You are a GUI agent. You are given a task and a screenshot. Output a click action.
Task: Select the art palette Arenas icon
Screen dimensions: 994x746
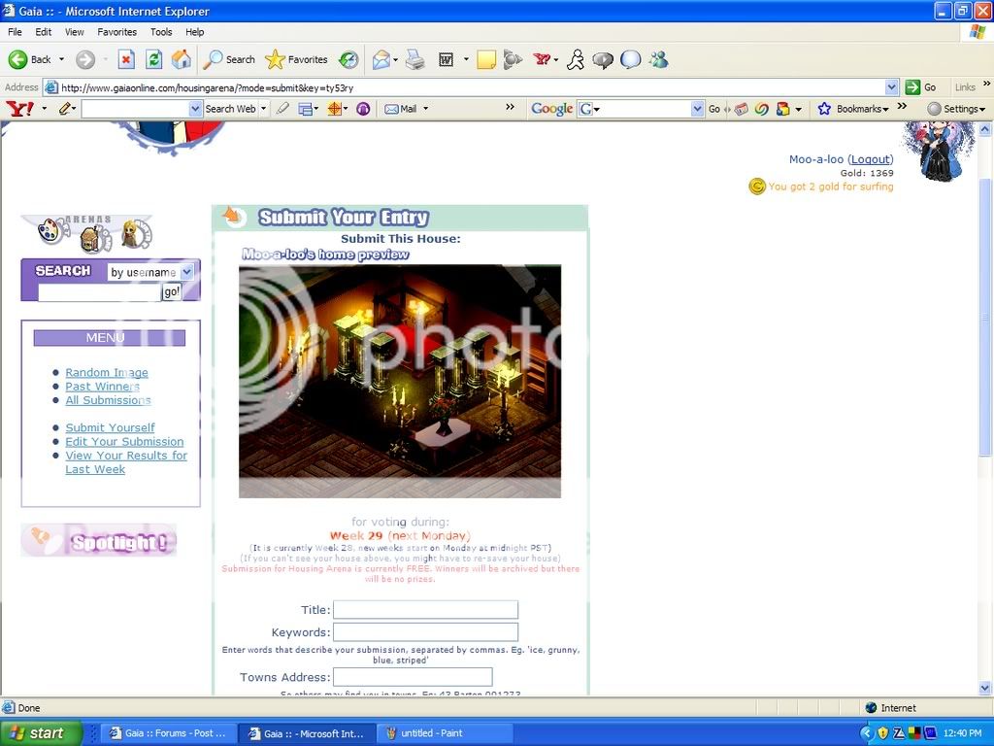[x=49, y=232]
